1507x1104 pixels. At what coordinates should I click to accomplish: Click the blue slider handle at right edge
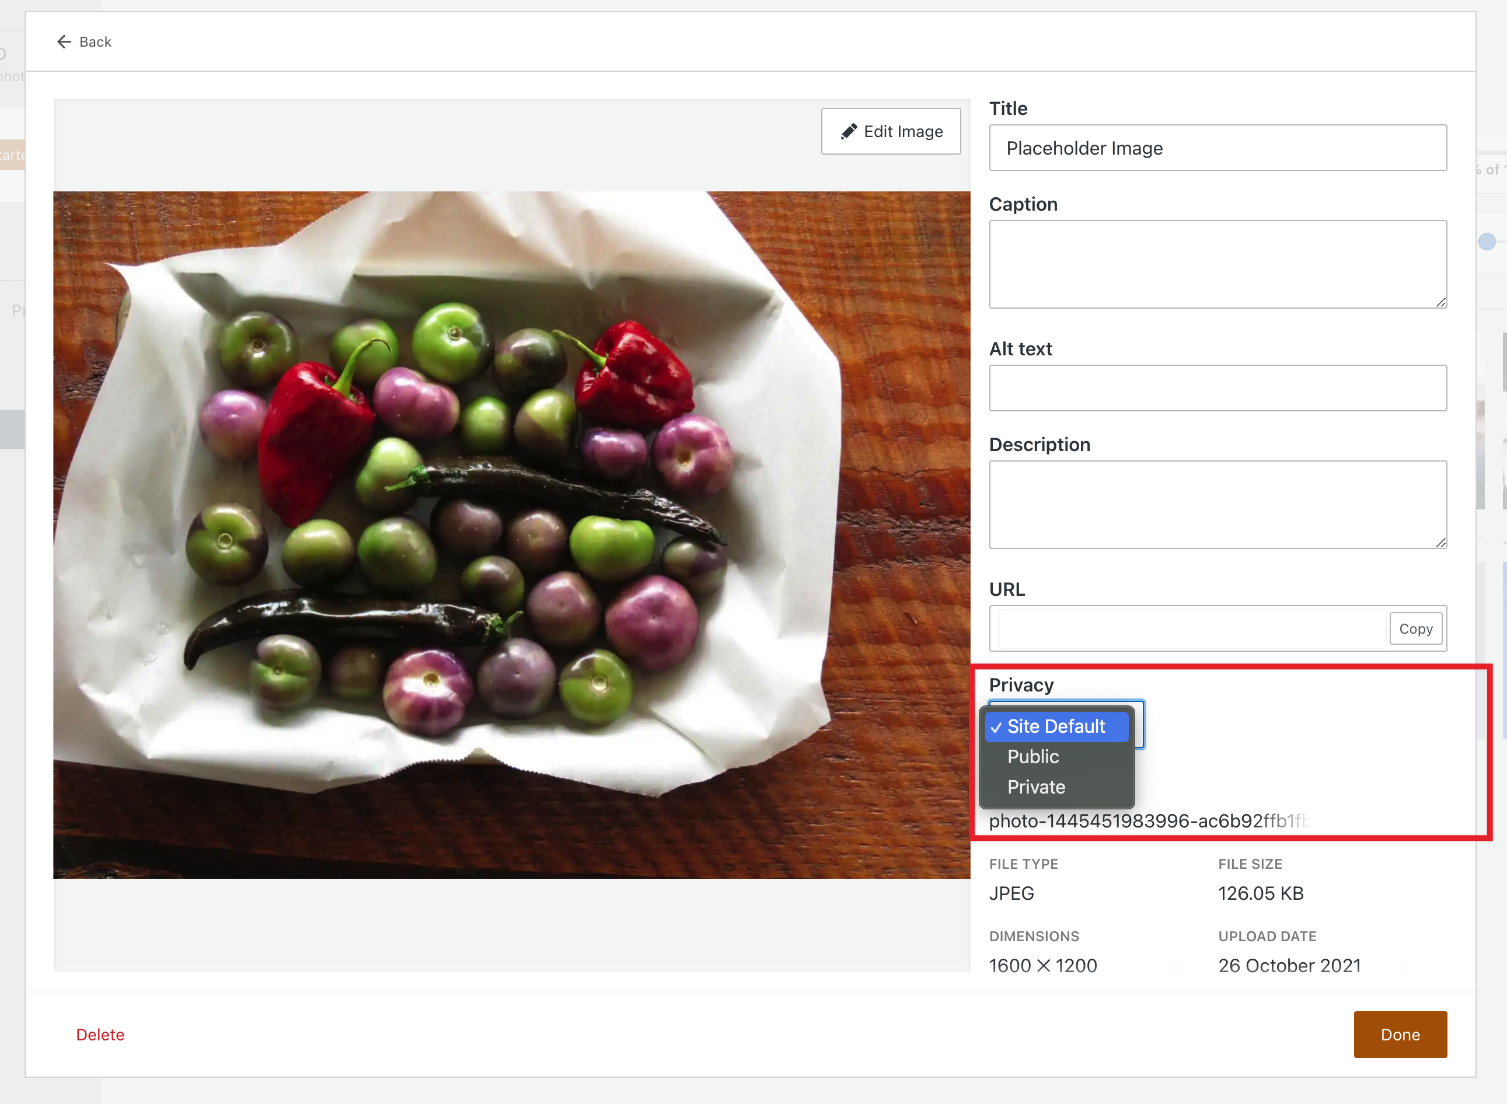[x=1487, y=241]
